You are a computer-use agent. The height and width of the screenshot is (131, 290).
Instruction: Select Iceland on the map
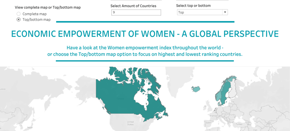click(x=196, y=89)
